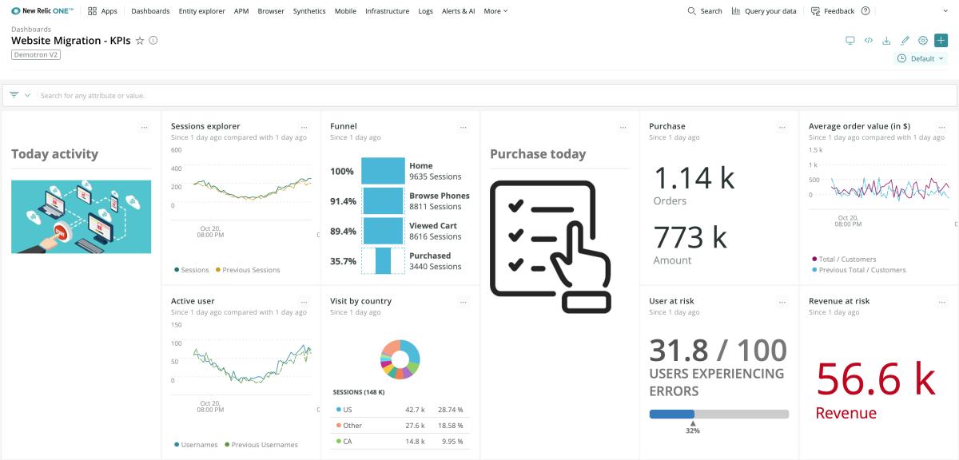The width and height of the screenshot is (959, 460).
Task: Open Purchase widget ellipsis menu
Action: [783, 126]
